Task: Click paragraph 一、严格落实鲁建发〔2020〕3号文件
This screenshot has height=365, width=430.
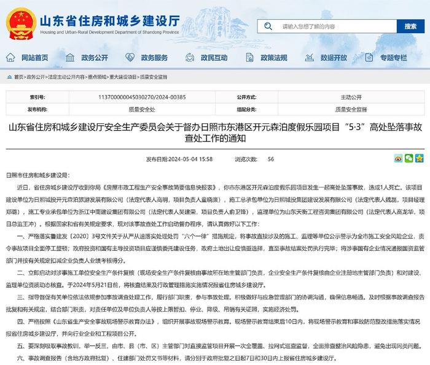Action: (x=215, y=248)
